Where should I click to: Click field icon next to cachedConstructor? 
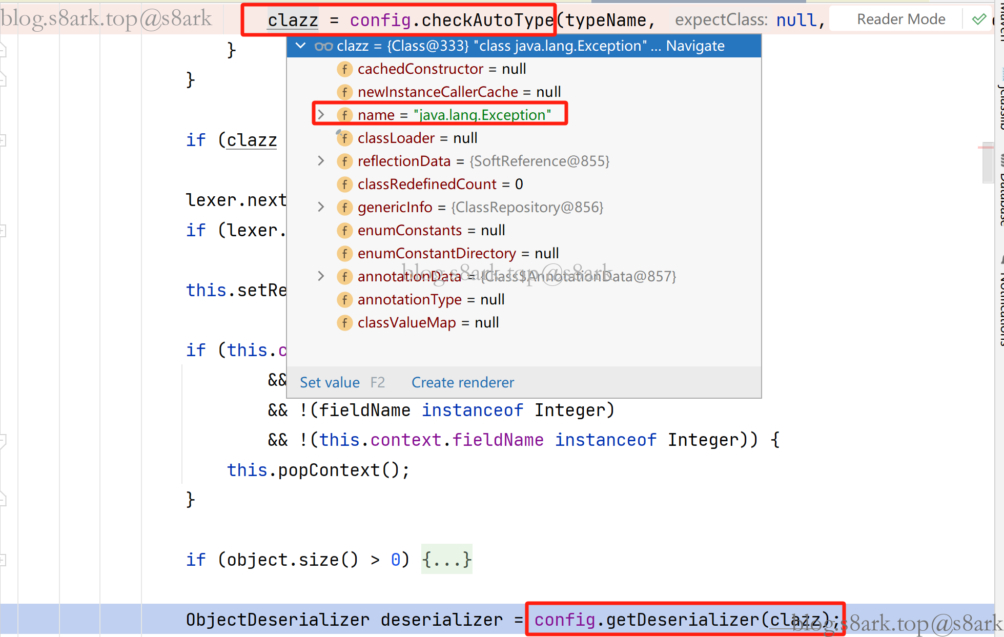[x=344, y=69]
